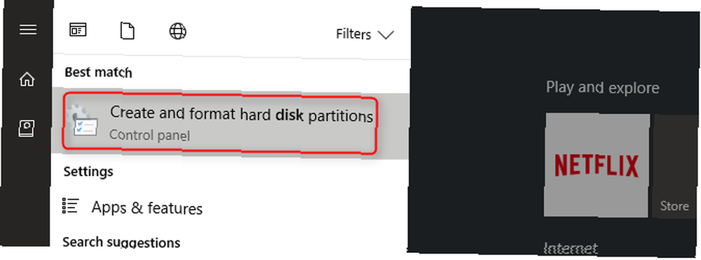Open the Filters label menu
Screen dimensions: 701x260
353,34
